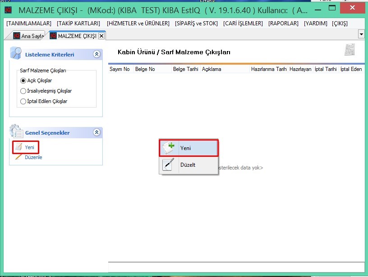Click the Düzenle pencil icon in sidebar

tap(18, 157)
